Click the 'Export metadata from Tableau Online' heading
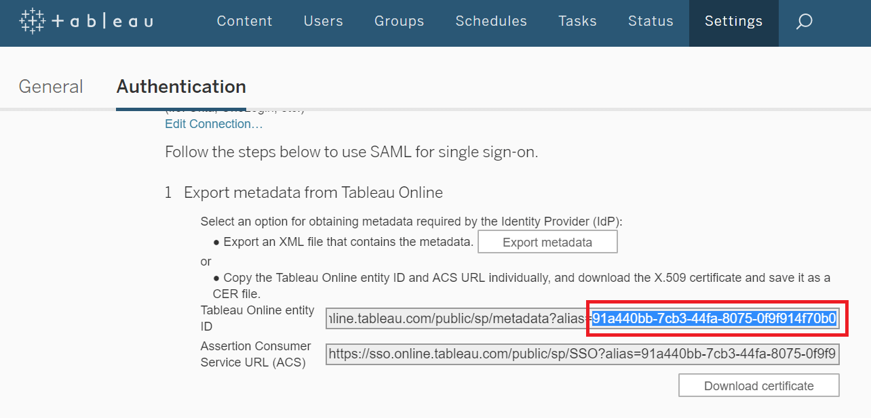The image size is (871, 418). coord(313,192)
